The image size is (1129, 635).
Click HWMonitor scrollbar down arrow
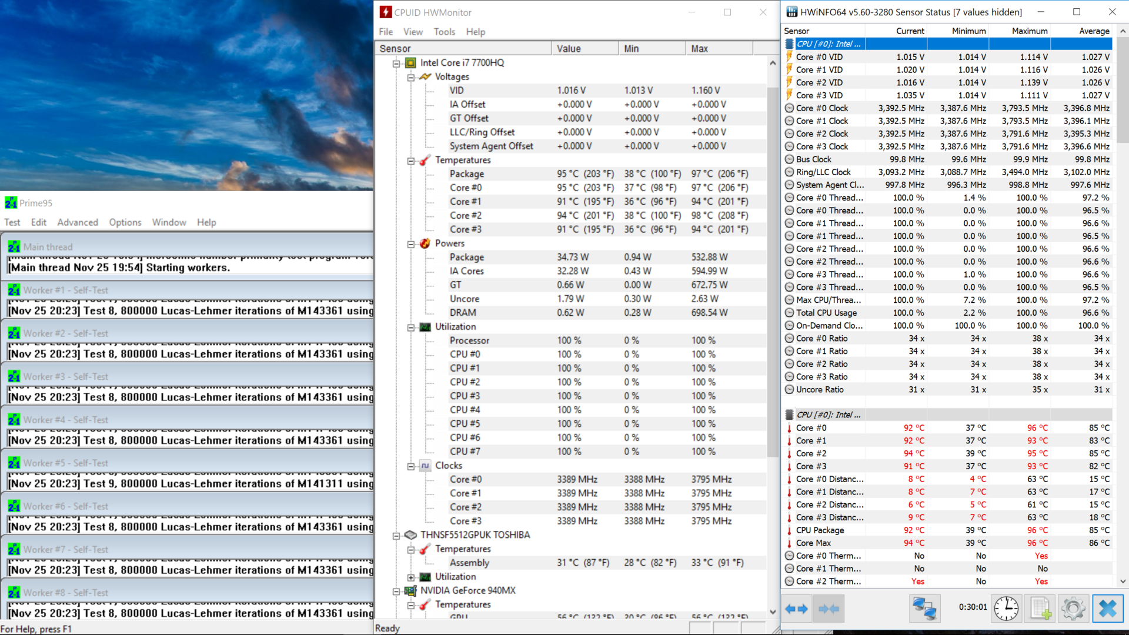click(x=773, y=612)
